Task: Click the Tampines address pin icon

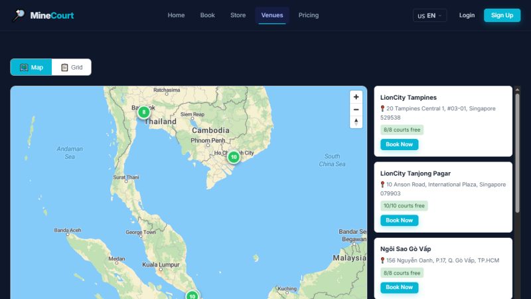Action: 383,108
